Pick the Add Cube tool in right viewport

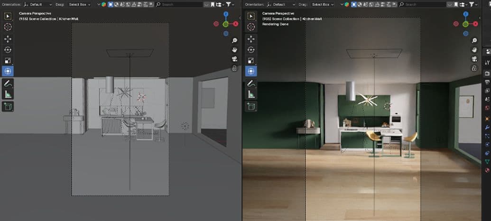coord(251,106)
